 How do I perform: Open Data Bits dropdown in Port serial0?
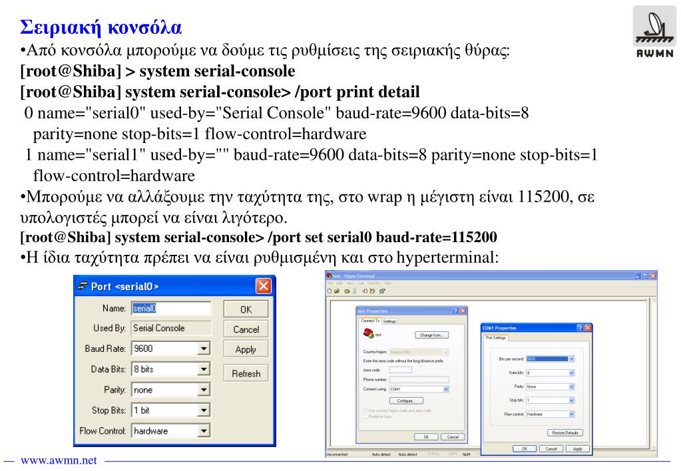203,369
